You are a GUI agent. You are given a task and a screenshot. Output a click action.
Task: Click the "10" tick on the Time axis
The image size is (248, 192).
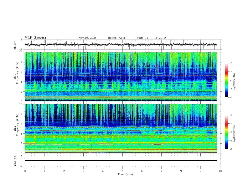click(220, 171)
